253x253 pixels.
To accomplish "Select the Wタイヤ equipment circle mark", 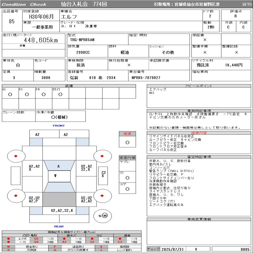I will point(60,94).
